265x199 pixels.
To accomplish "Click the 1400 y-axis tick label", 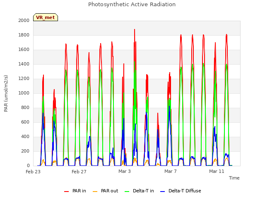I will tap(24, 64).
